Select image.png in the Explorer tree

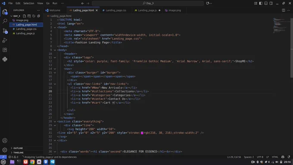pos(26,20)
